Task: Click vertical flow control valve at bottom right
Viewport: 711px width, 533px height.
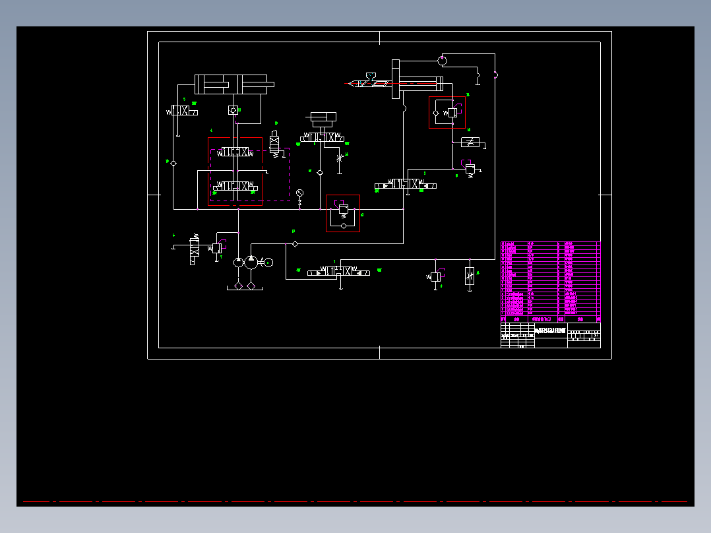Action: (x=470, y=276)
